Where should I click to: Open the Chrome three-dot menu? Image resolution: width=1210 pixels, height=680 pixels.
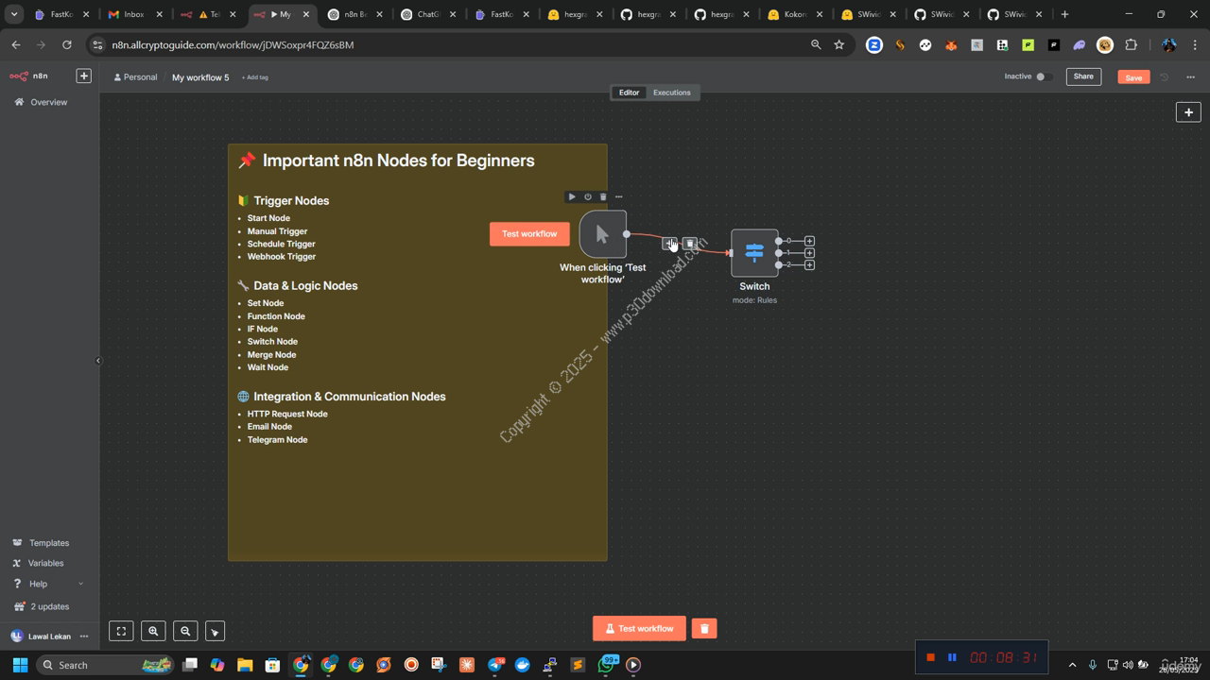(1196, 44)
